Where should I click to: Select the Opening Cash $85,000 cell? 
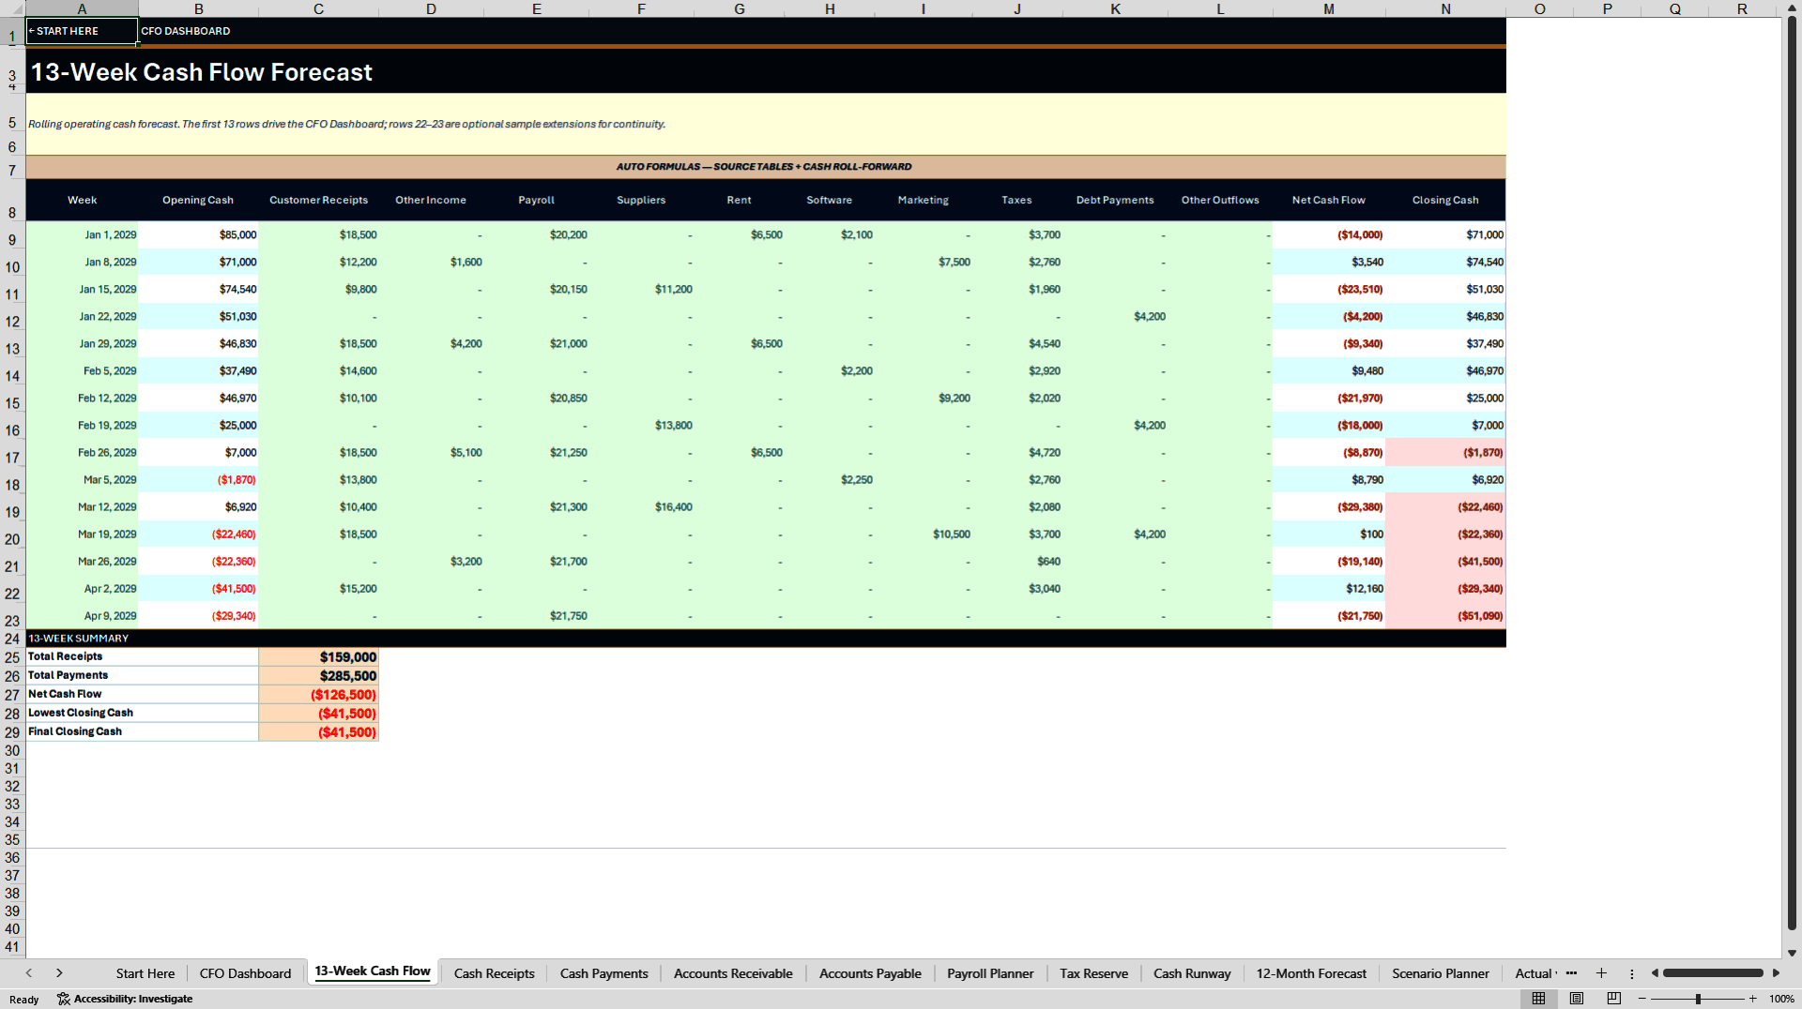click(199, 235)
